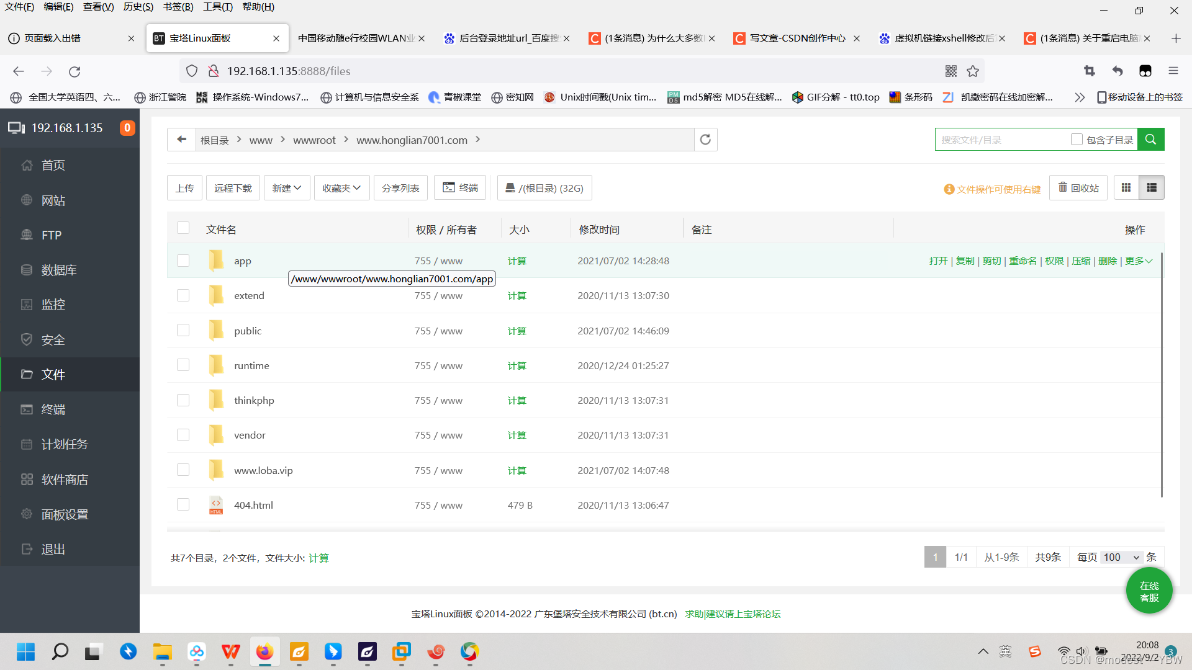Click the path refresh icon
The width and height of the screenshot is (1192, 670).
coord(705,140)
